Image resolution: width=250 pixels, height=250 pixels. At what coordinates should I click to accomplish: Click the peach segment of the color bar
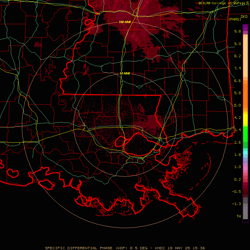click(245, 57)
